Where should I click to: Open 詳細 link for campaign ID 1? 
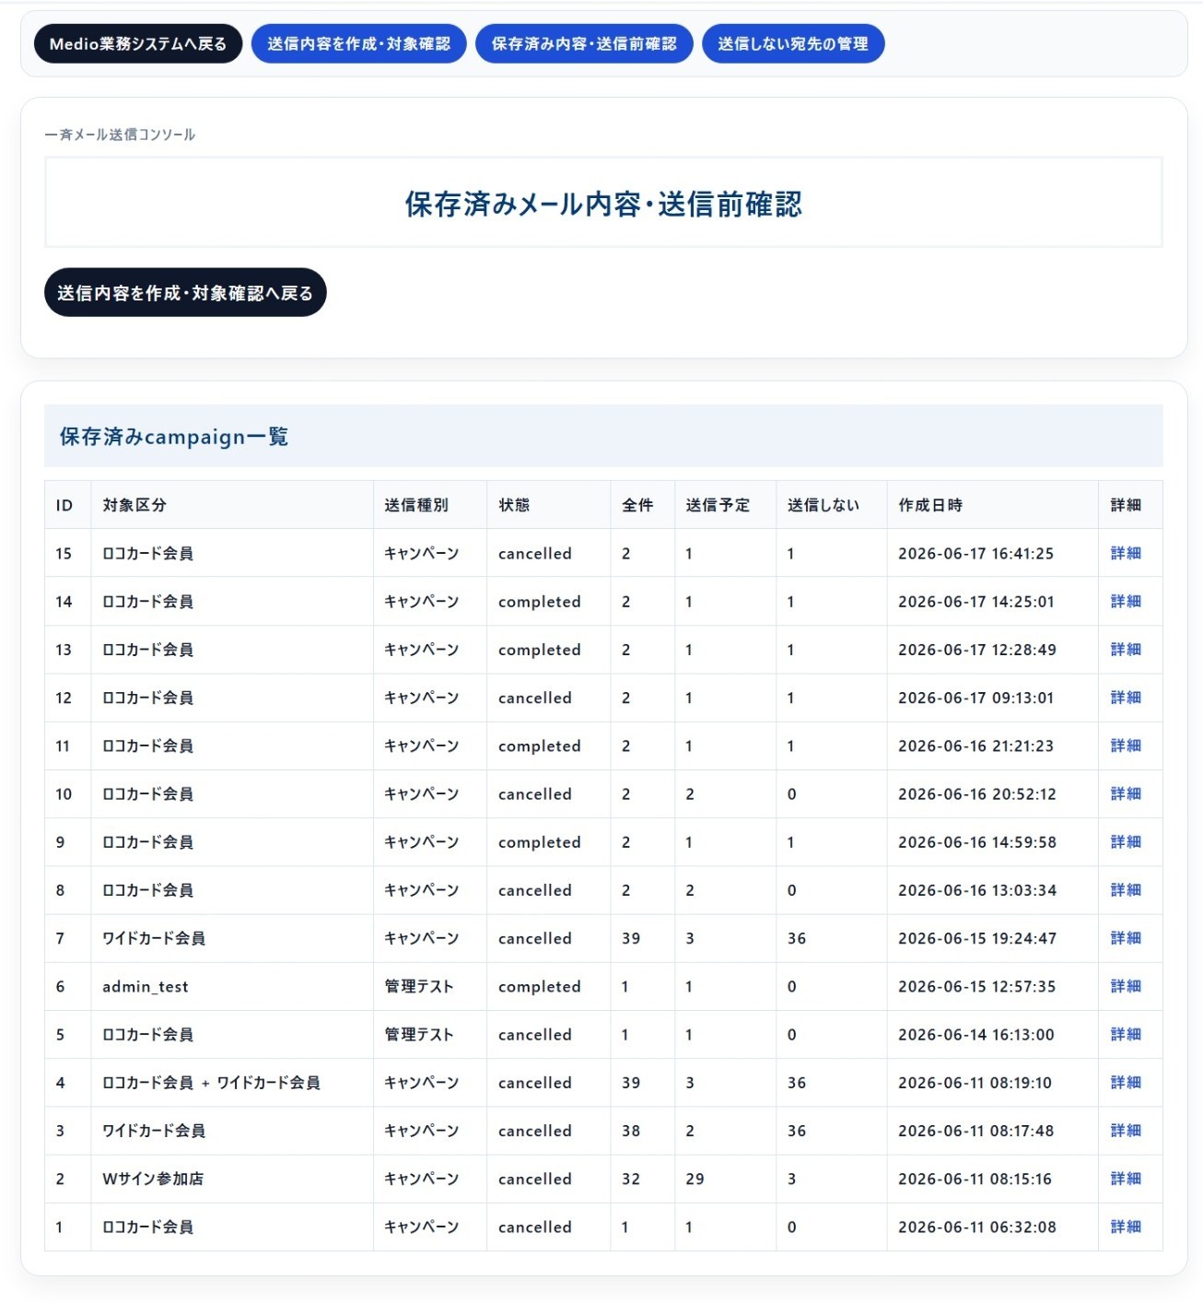pyautogui.click(x=1126, y=1227)
